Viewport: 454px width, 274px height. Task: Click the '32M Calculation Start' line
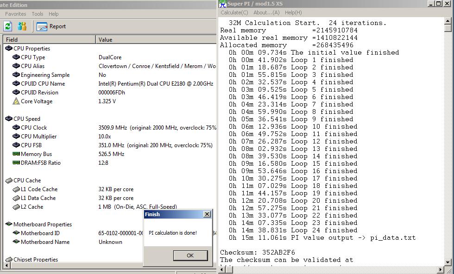click(308, 23)
